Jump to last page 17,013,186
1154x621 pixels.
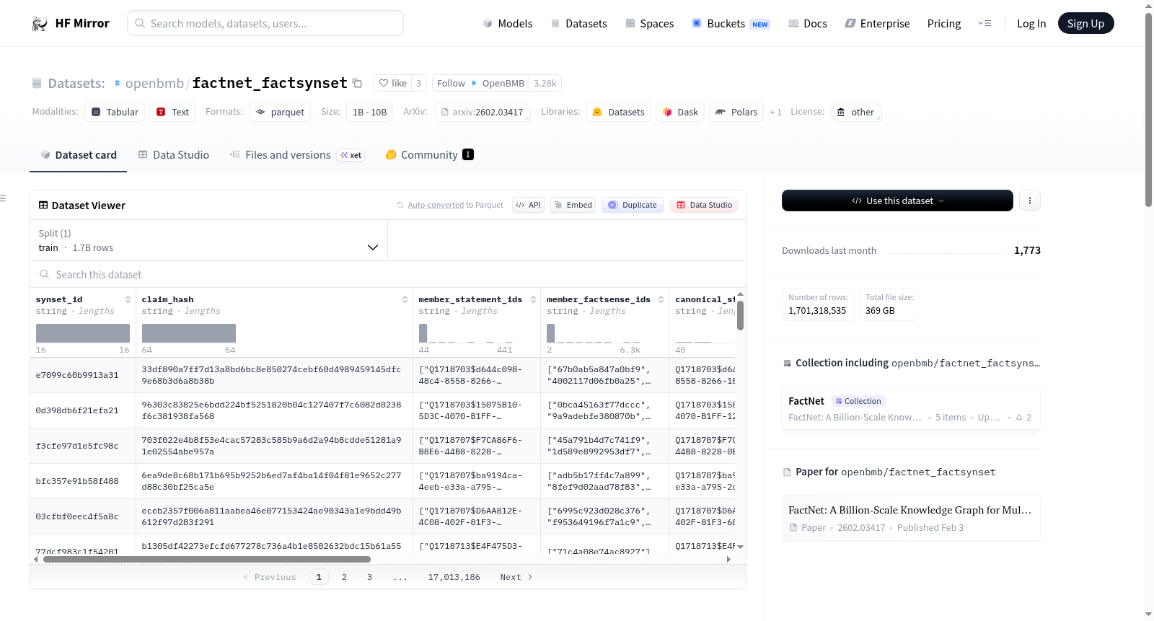[454, 577]
